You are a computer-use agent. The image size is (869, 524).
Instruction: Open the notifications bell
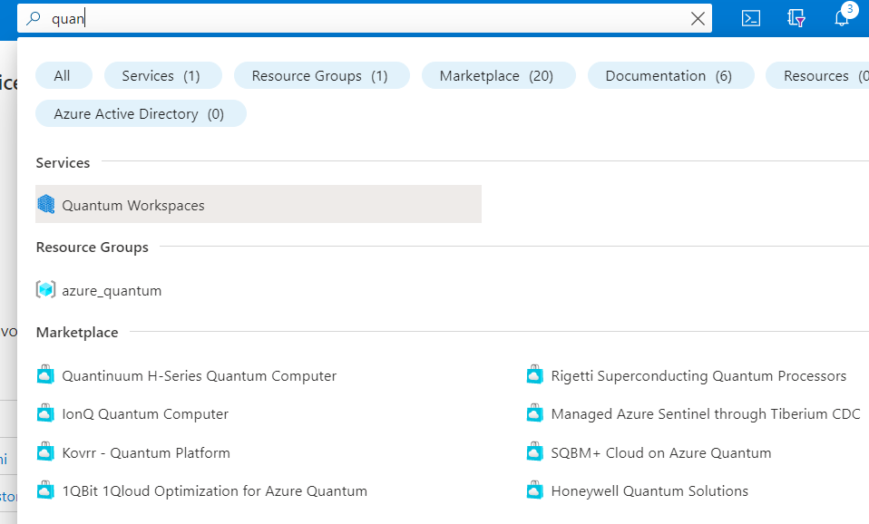[x=842, y=18]
